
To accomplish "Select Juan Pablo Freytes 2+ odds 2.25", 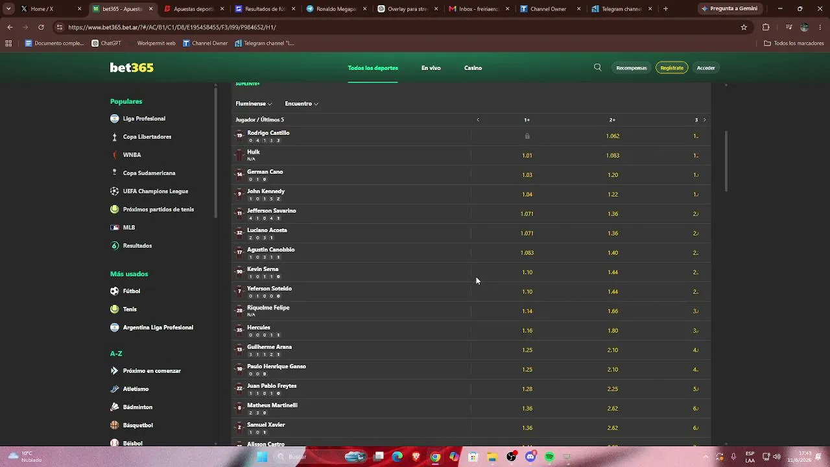I will point(613,389).
